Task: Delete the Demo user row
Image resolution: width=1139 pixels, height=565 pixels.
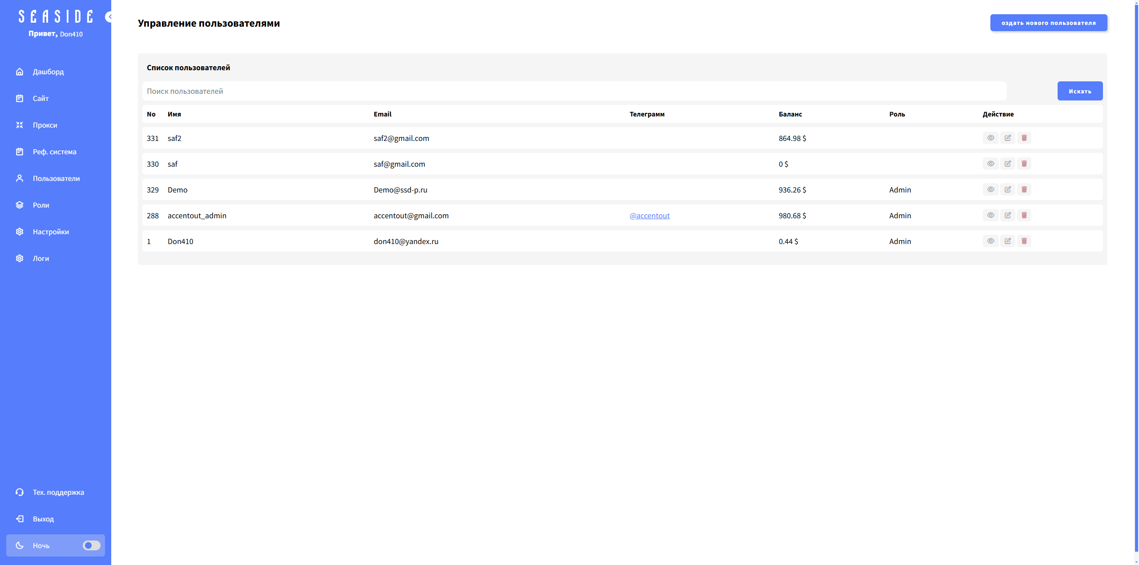Action: pos(1024,189)
